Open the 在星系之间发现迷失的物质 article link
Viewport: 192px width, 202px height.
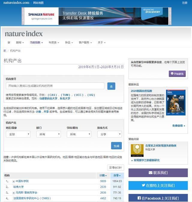pyautogui.click(x=161, y=146)
